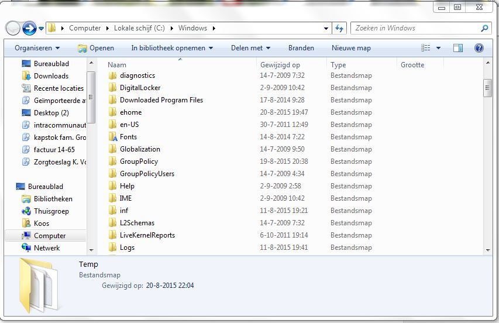Open In bibliotheek opnemen menu
The height and width of the screenshot is (323, 499).
pos(172,48)
